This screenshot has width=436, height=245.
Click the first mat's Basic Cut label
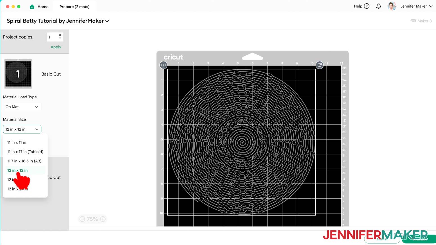point(51,74)
